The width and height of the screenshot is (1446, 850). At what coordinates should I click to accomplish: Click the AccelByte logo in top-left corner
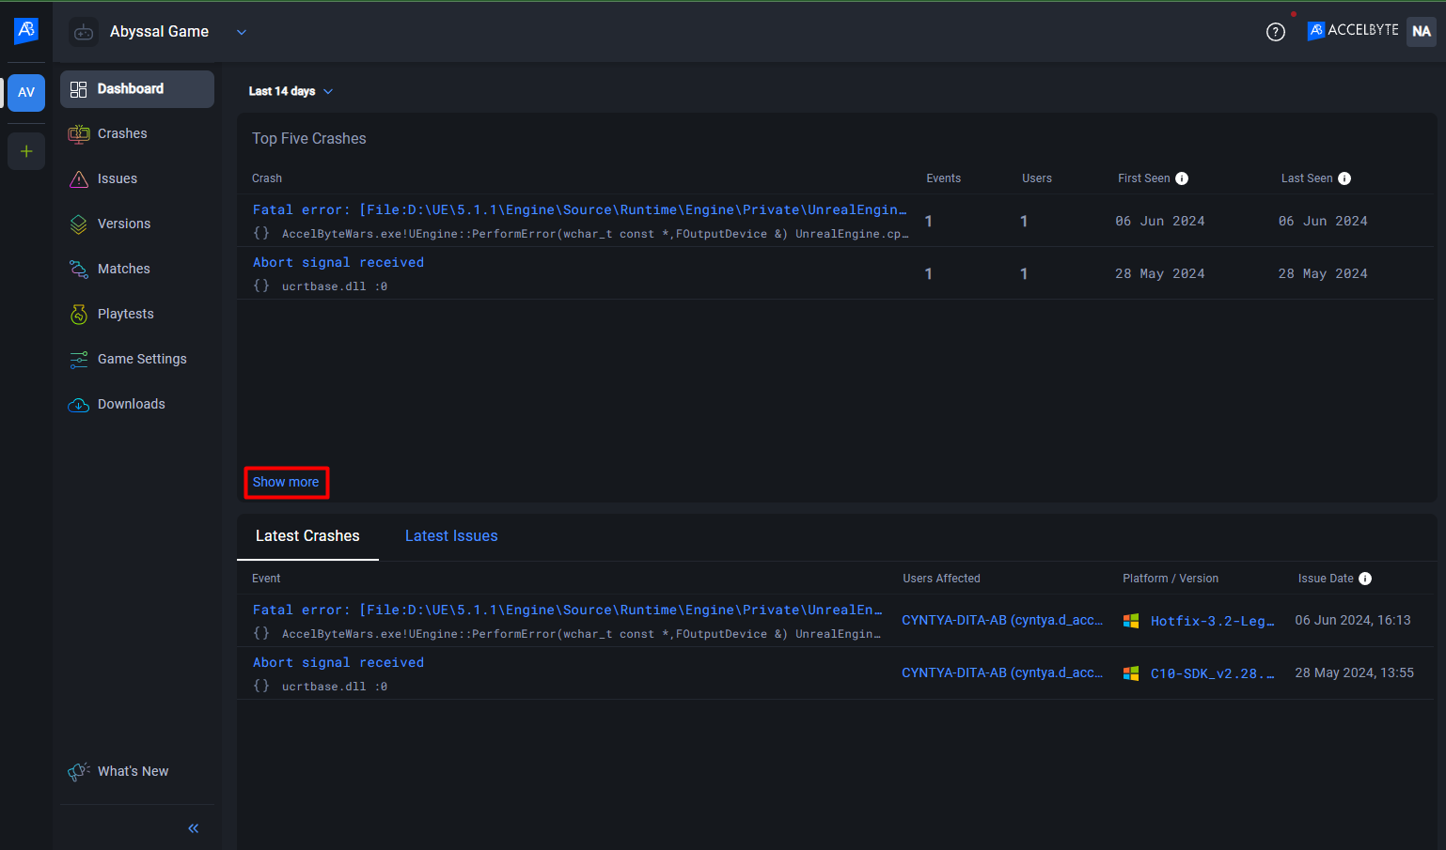point(26,30)
